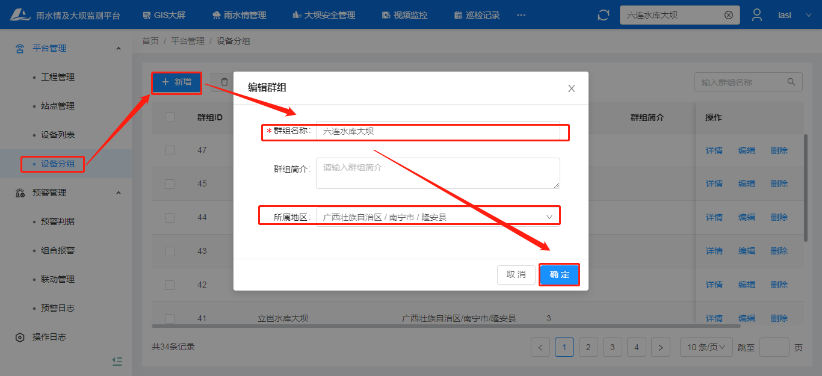Image resolution: width=822 pixels, height=376 pixels.
Task: Check the row checkbox for group 47
Action: tap(170, 150)
